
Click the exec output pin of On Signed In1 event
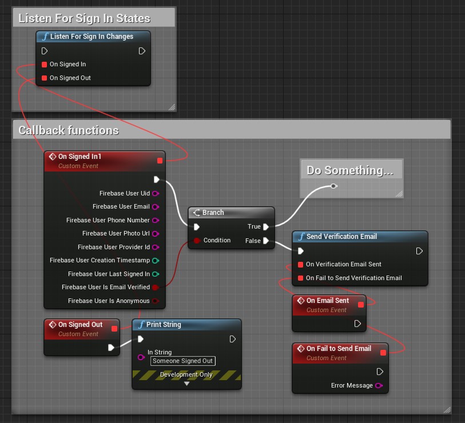click(157, 179)
